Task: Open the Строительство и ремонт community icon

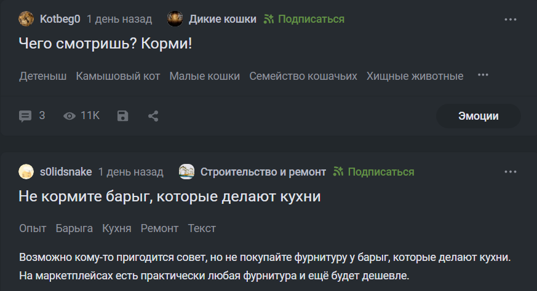Action: click(186, 172)
